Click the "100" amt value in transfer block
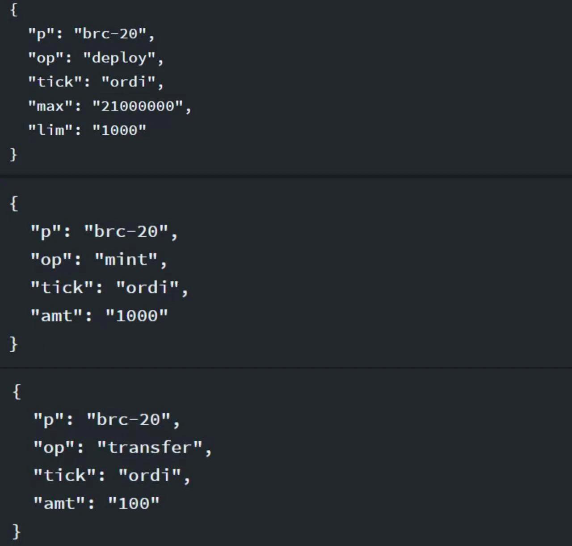The image size is (572, 546). 134,503
